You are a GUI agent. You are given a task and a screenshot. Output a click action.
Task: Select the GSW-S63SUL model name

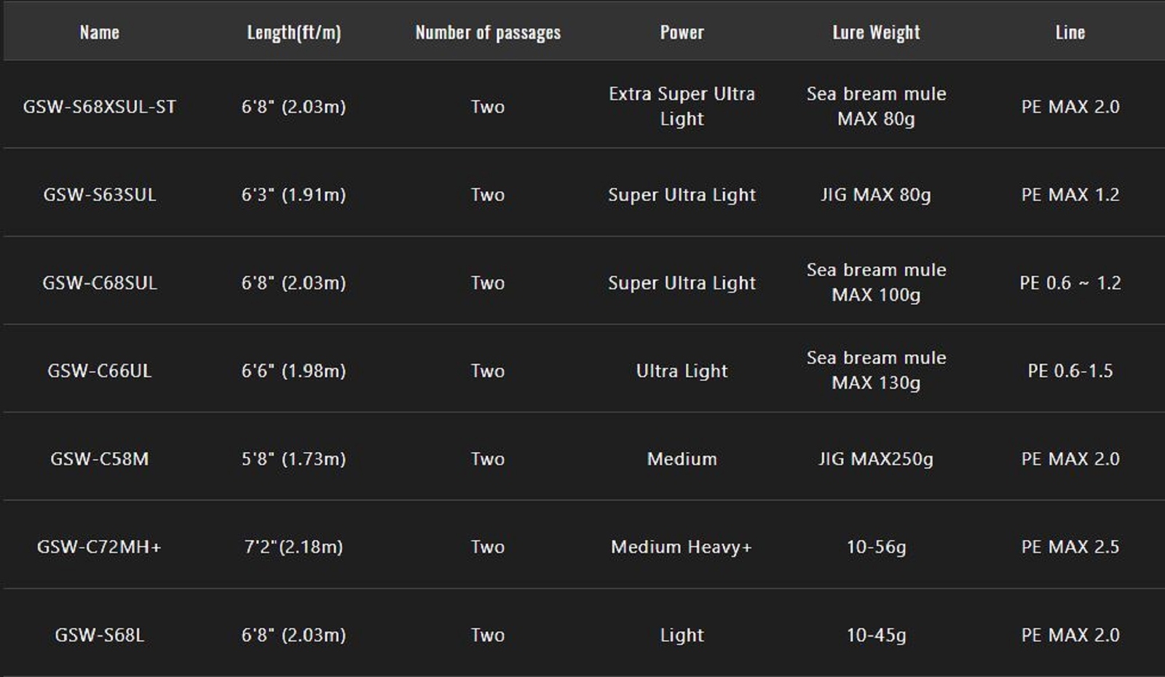coord(99,194)
